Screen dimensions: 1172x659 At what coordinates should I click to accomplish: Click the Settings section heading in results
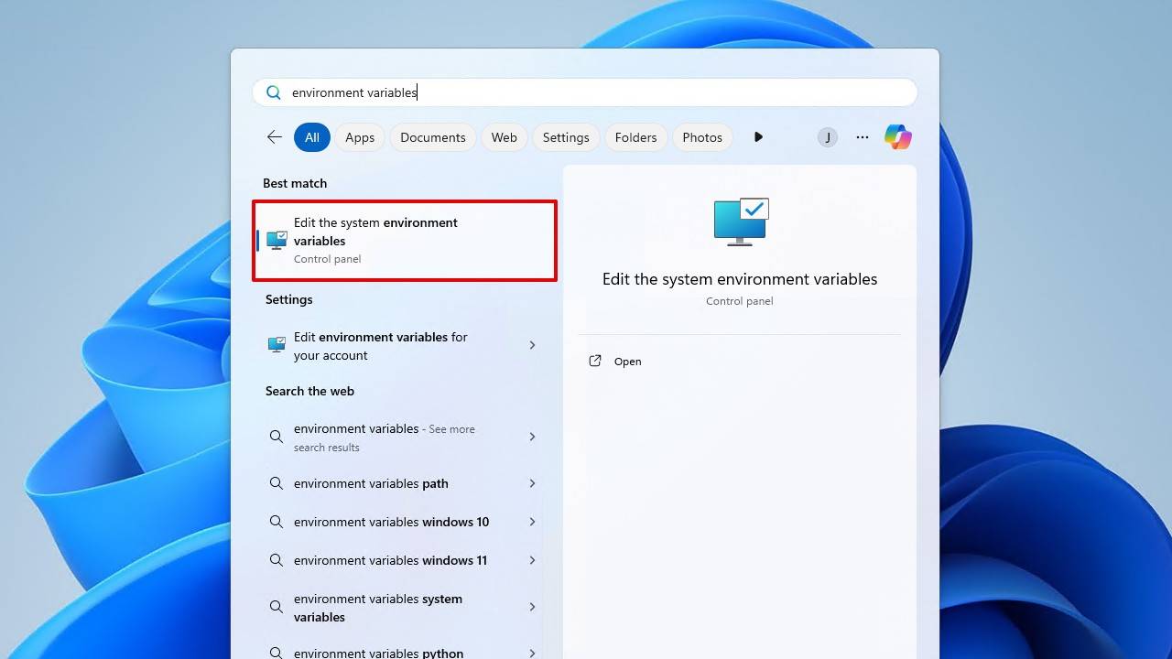click(x=288, y=299)
